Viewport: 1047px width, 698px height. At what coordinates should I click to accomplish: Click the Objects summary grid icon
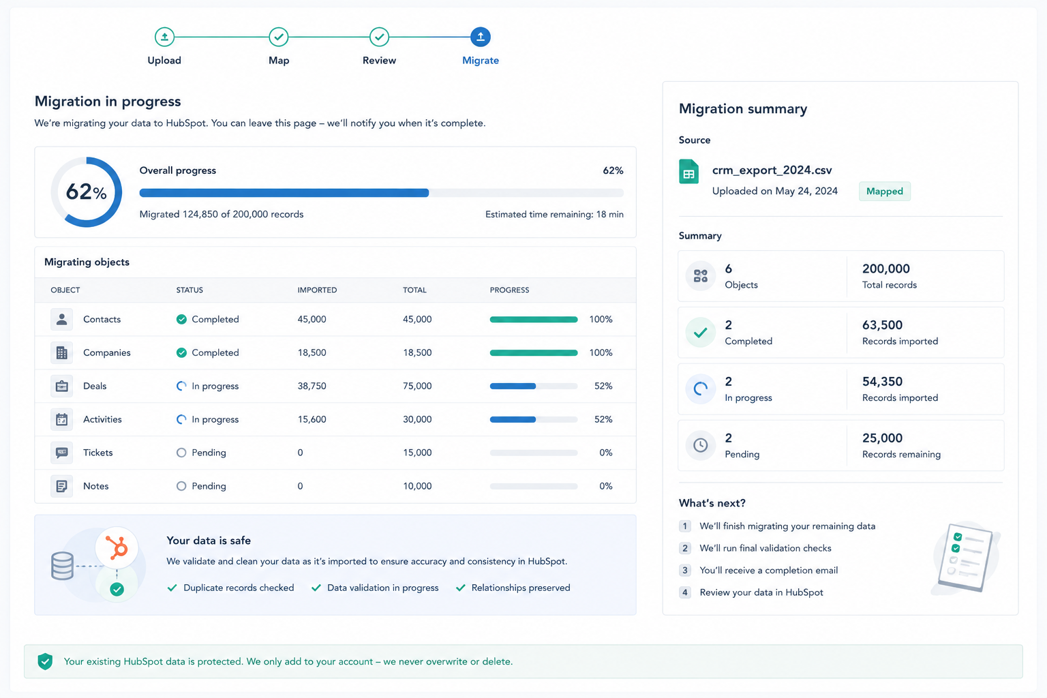pyautogui.click(x=701, y=276)
